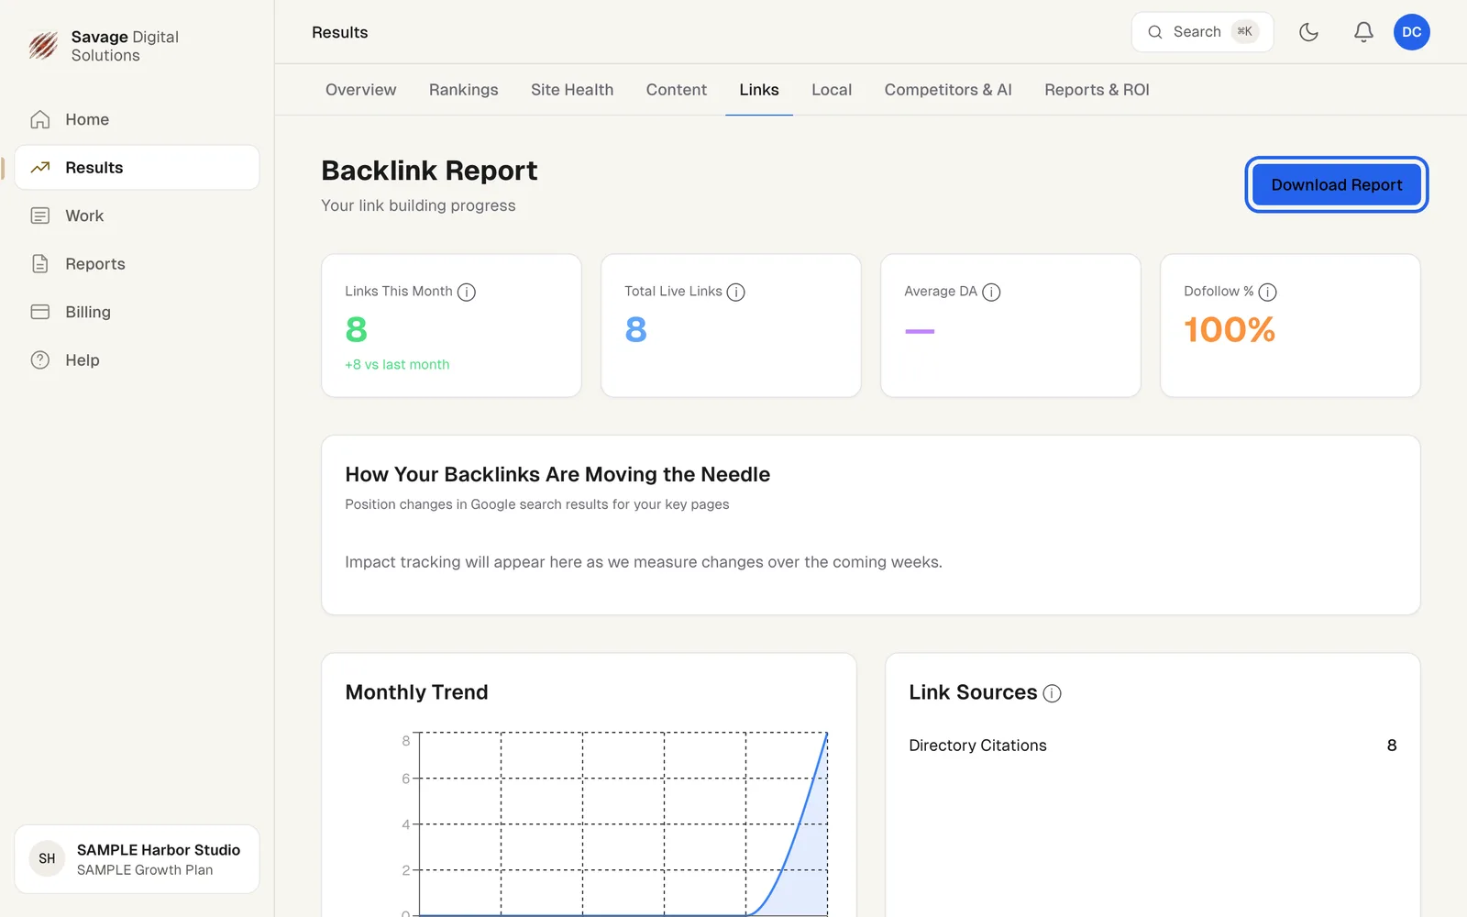This screenshot has width=1467, height=917.
Task: Click the Monthly Trend heading
Action: click(416, 692)
